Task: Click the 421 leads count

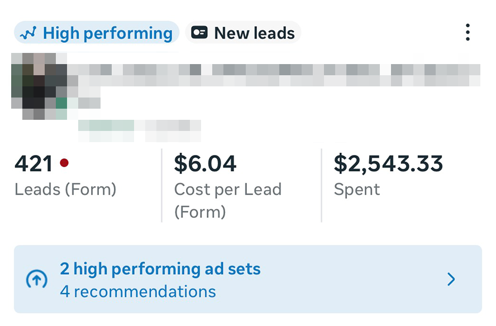Action: click(x=34, y=163)
